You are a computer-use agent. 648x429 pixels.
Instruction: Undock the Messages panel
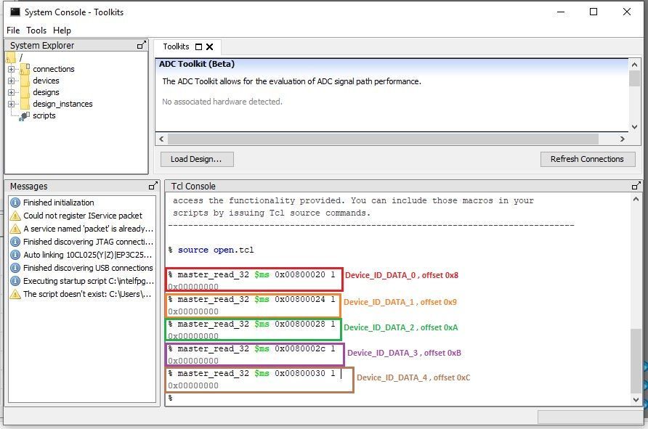point(153,186)
